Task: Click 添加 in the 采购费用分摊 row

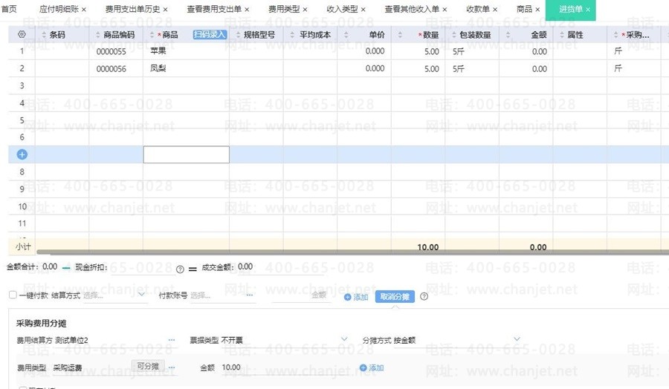Action: [x=372, y=367]
